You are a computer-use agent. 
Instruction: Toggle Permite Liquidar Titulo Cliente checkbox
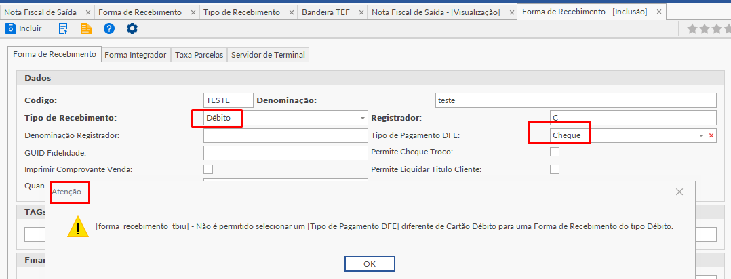pos(554,169)
